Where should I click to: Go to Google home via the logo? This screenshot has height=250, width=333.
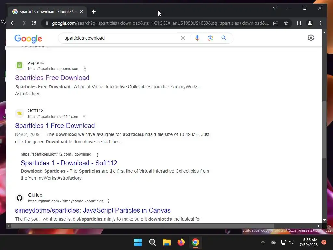(x=28, y=39)
